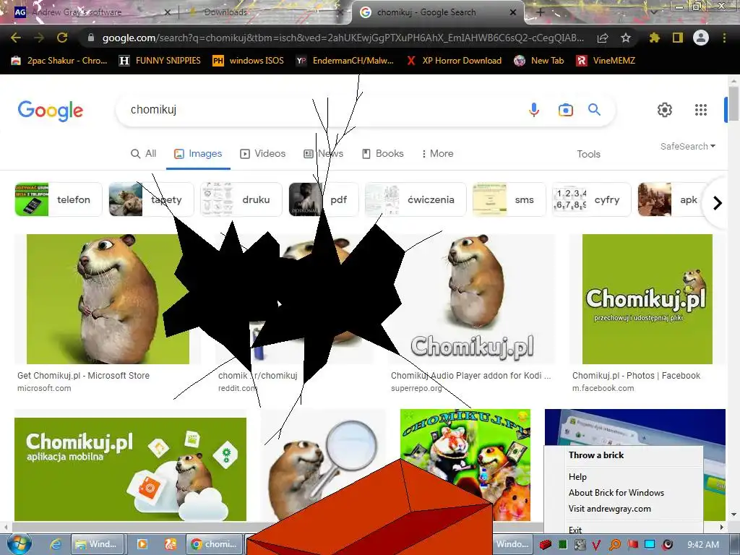
Task: Open the Chrome extensions puzzle icon
Action: pos(654,38)
